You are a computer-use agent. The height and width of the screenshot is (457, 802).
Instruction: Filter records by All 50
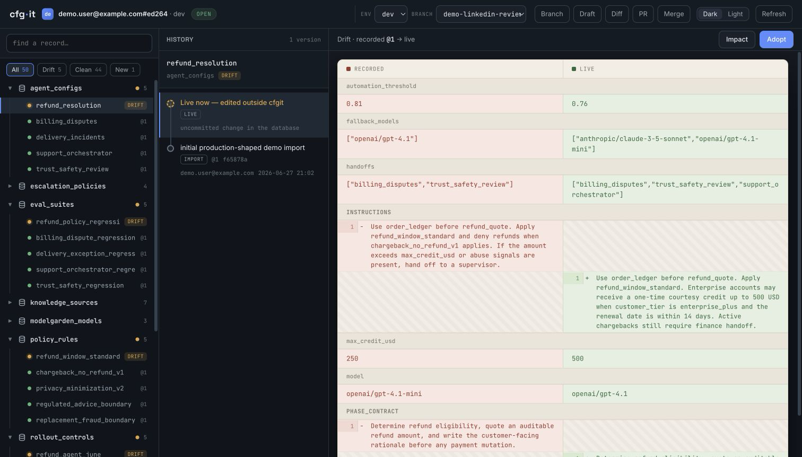pyautogui.click(x=20, y=69)
